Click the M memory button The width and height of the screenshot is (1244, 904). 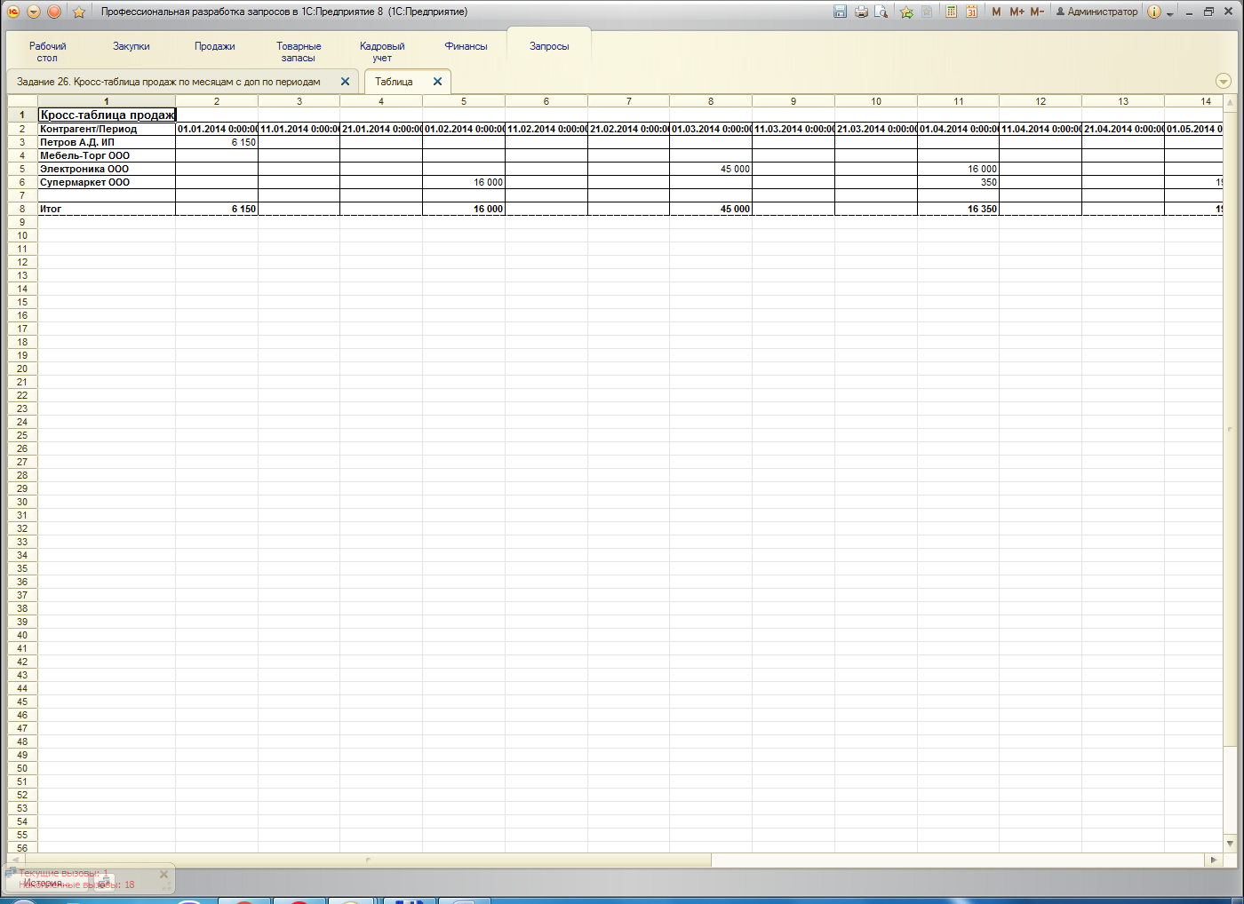click(x=996, y=12)
